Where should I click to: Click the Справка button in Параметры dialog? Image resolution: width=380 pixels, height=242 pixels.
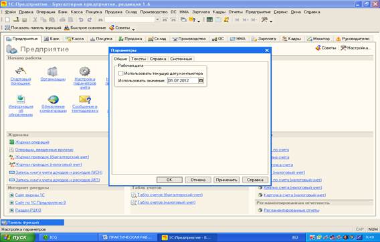(x=255, y=180)
